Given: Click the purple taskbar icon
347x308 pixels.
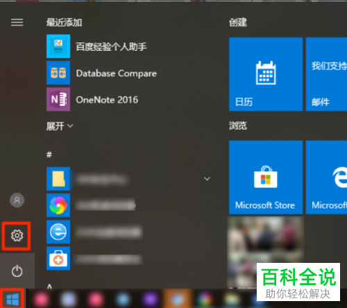Looking at the screenshot, I should coord(151,299).
